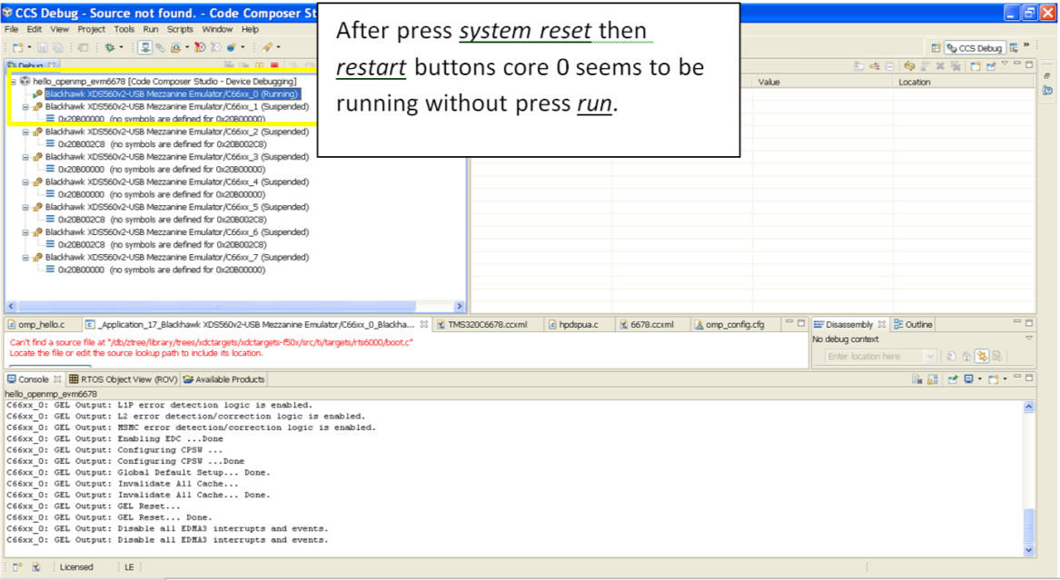Click the CCS Debug perspective button
Viewport: 1060px width, 580px height.
click(975, 48)
